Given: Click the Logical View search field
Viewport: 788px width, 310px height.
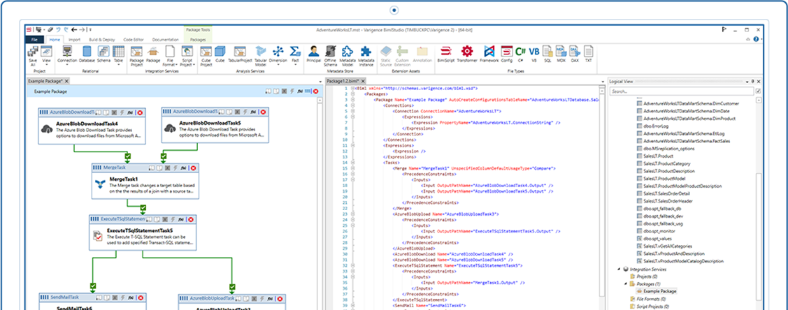Looking at the screenshot, I should tap(681, 91).
